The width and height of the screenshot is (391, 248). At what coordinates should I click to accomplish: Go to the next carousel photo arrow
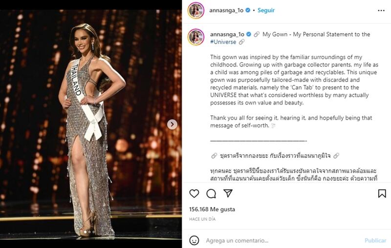click(x=172, y=124)
